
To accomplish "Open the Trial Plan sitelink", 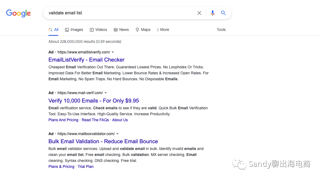I will 85,167.
